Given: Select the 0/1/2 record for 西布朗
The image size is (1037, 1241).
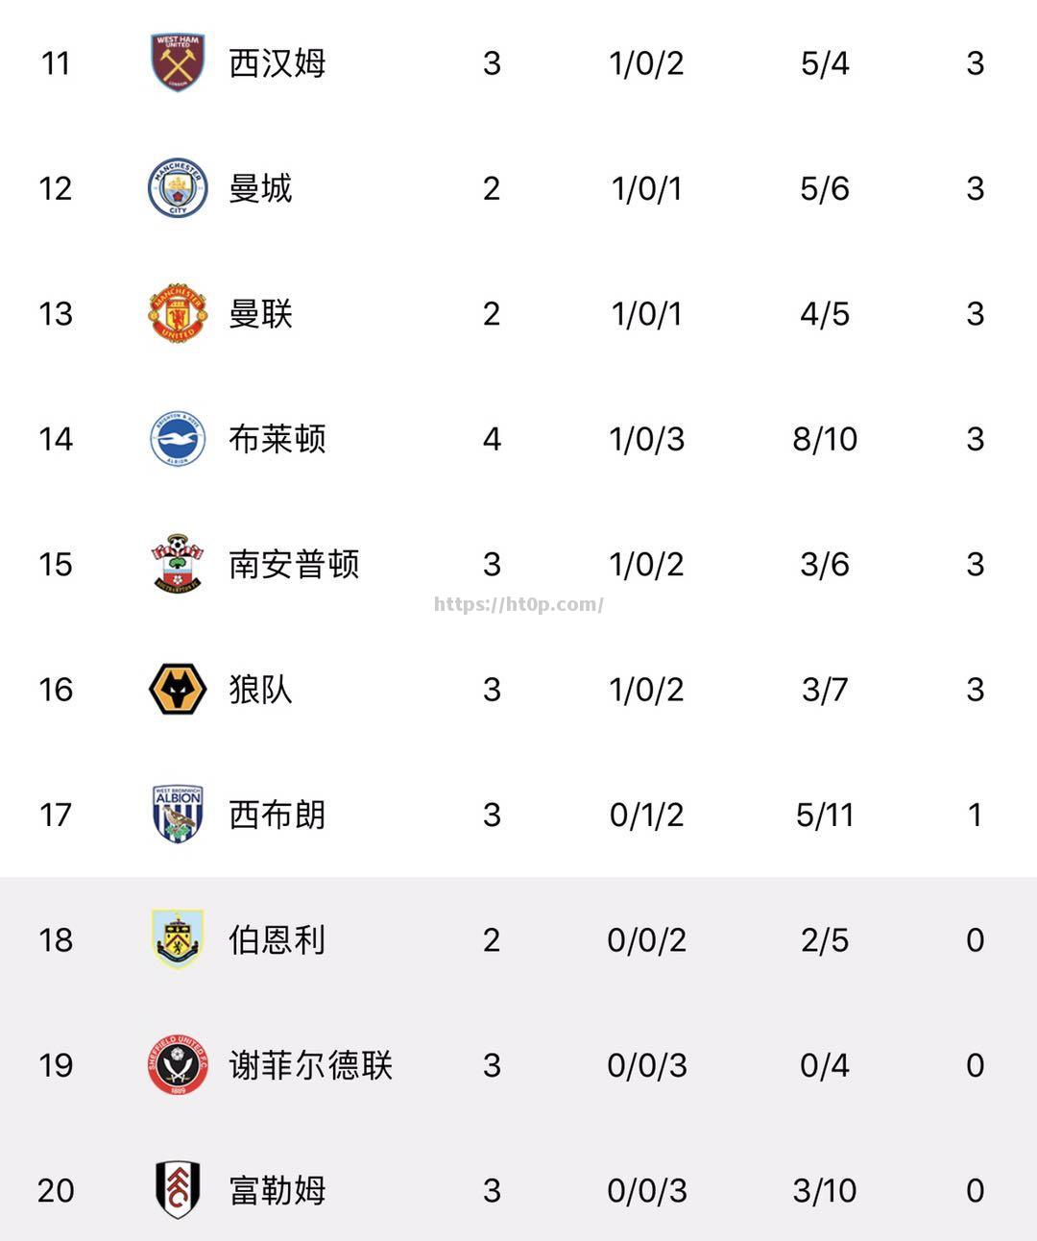Looking at the screenshot, I should coord(646,815).
